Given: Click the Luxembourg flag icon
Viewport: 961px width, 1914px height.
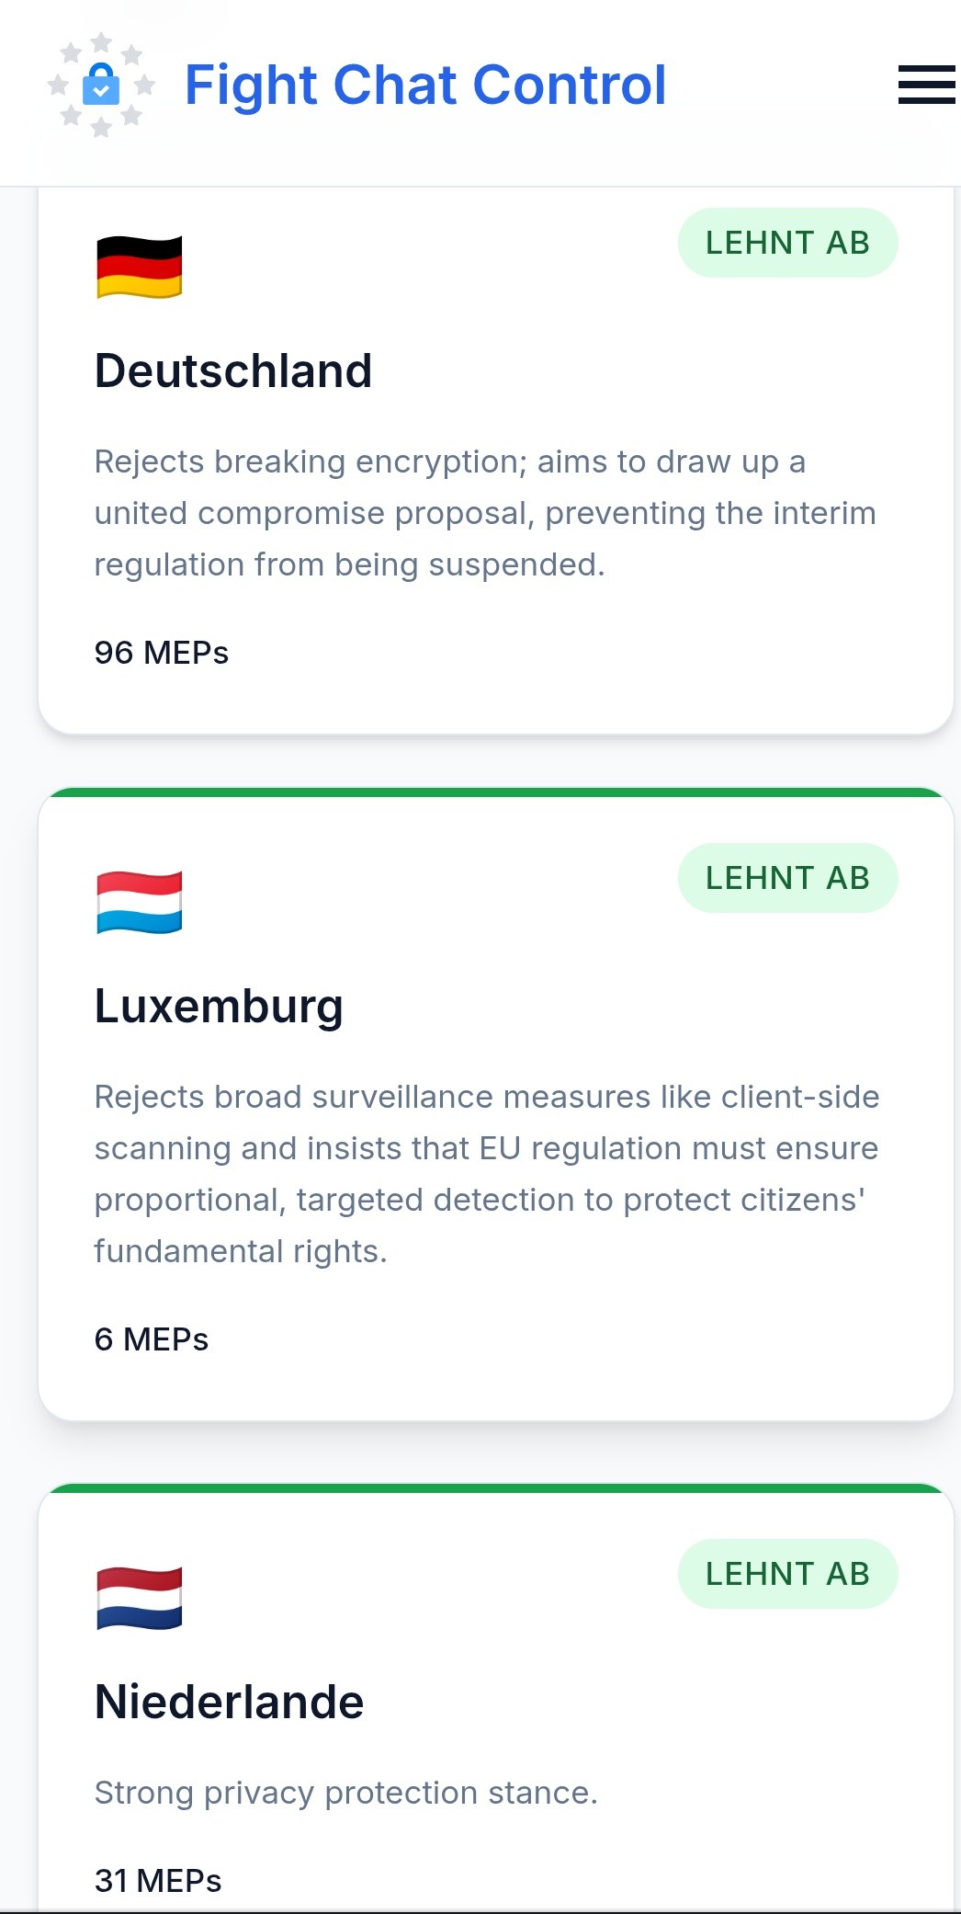Looking at the screenshot, I should [x=140, y=903].
